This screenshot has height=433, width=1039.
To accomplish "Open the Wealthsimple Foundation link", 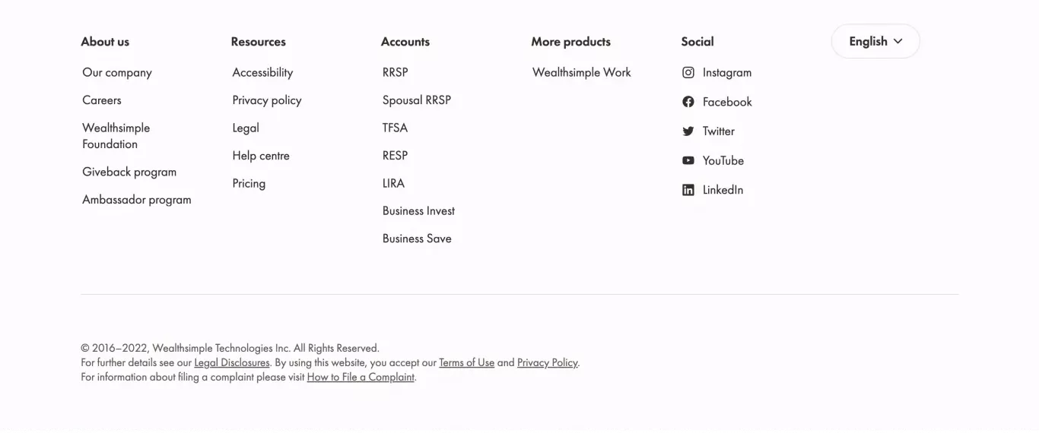I will tap(116, 136).
